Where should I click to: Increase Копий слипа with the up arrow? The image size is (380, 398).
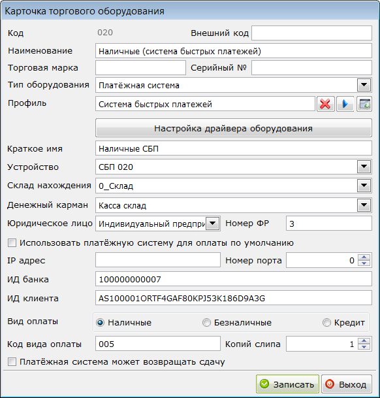(x=364, y=340)
